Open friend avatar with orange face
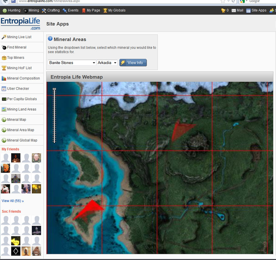The image size is (276, 260). 6,168
